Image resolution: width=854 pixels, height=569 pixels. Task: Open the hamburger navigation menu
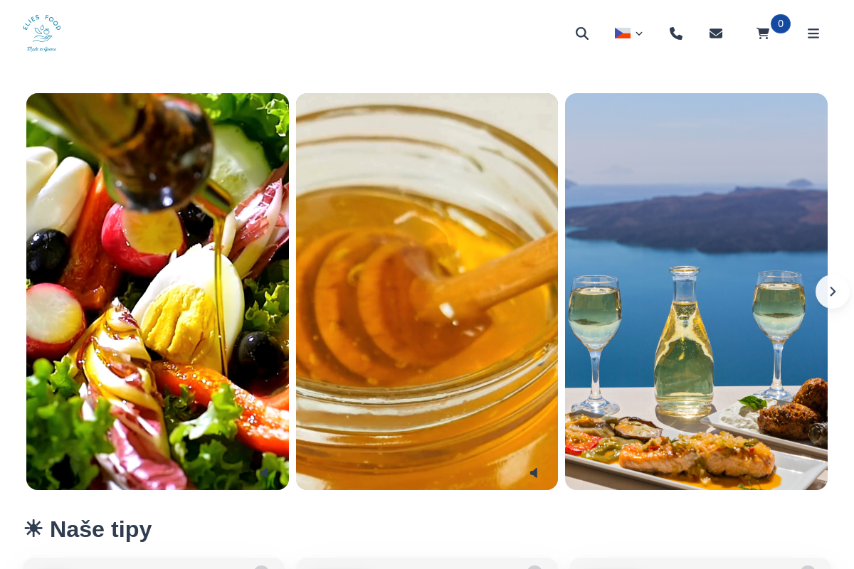click(813, 33)
